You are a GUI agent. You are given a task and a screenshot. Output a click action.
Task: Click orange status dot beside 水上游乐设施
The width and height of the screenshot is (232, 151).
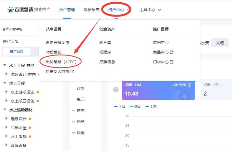(x=38, y=92)
